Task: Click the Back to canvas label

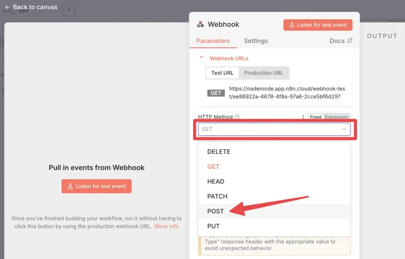Action: (x=35, y=7)
